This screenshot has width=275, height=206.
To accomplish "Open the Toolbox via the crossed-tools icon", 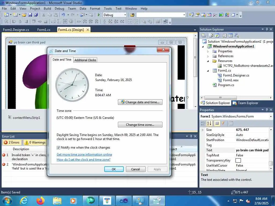I will [215, 15].
